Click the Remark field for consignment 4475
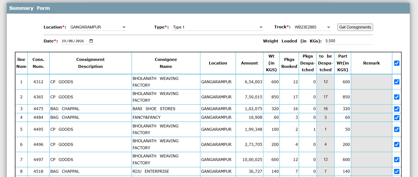 (x=371, y=109)
